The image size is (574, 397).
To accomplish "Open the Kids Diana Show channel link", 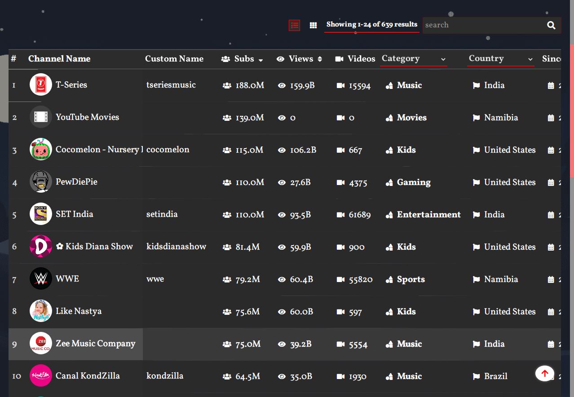I will 99,247.
